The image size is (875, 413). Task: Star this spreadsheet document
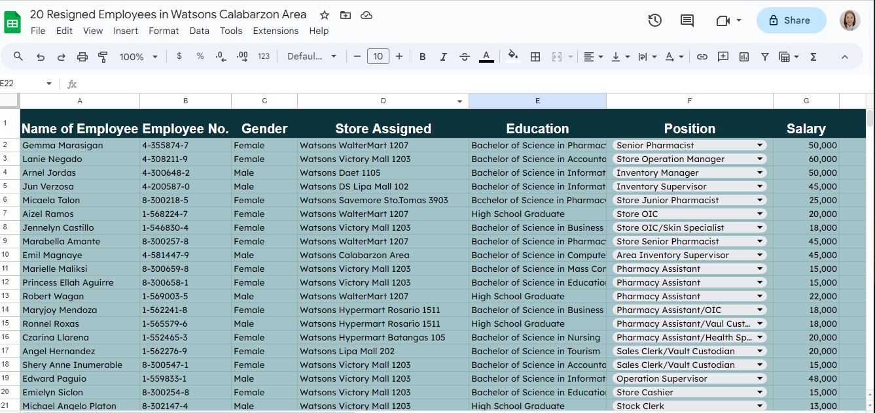click(325, 15)
